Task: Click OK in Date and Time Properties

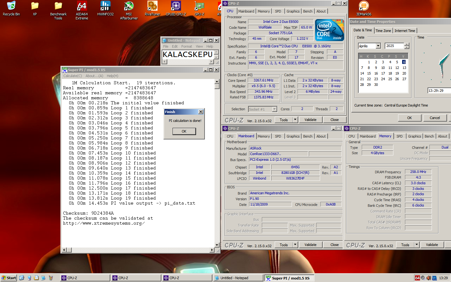Action: [x=409, y=118]
